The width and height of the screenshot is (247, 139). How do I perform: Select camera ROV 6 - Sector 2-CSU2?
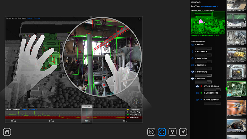pyautogui.click(x=237, y=108)
